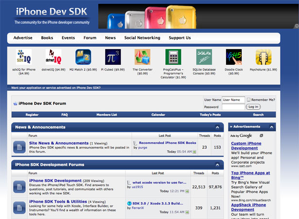Go to last post in Site News row
This screenshot has height=219, width=299.
pyautogui.click(x=194, y=152)
